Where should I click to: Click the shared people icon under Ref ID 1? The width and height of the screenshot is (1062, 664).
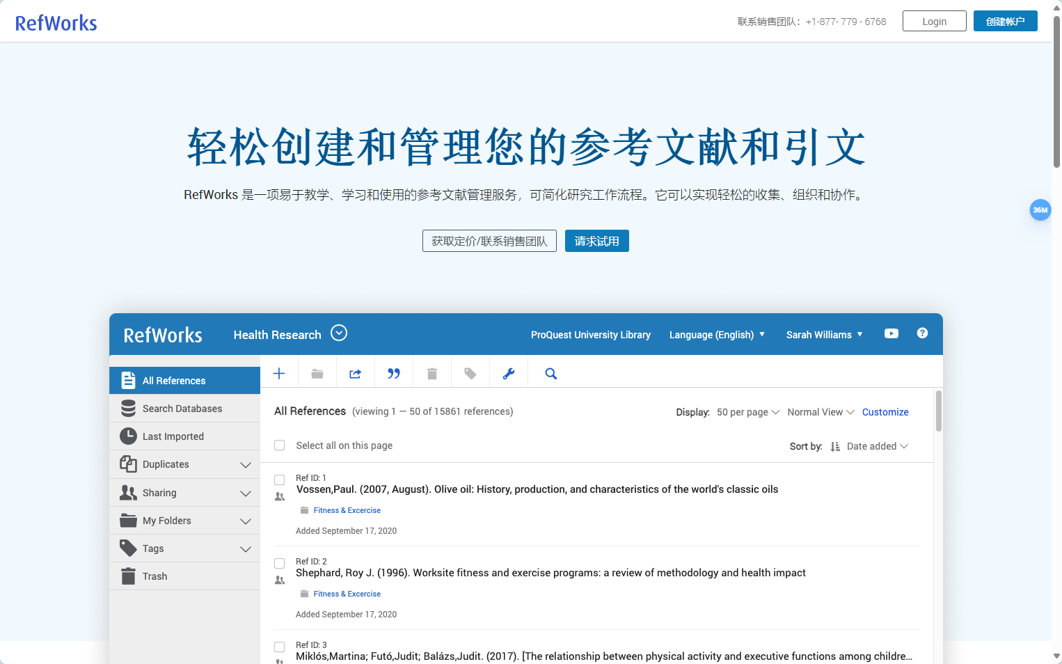[x=280, y=497]
